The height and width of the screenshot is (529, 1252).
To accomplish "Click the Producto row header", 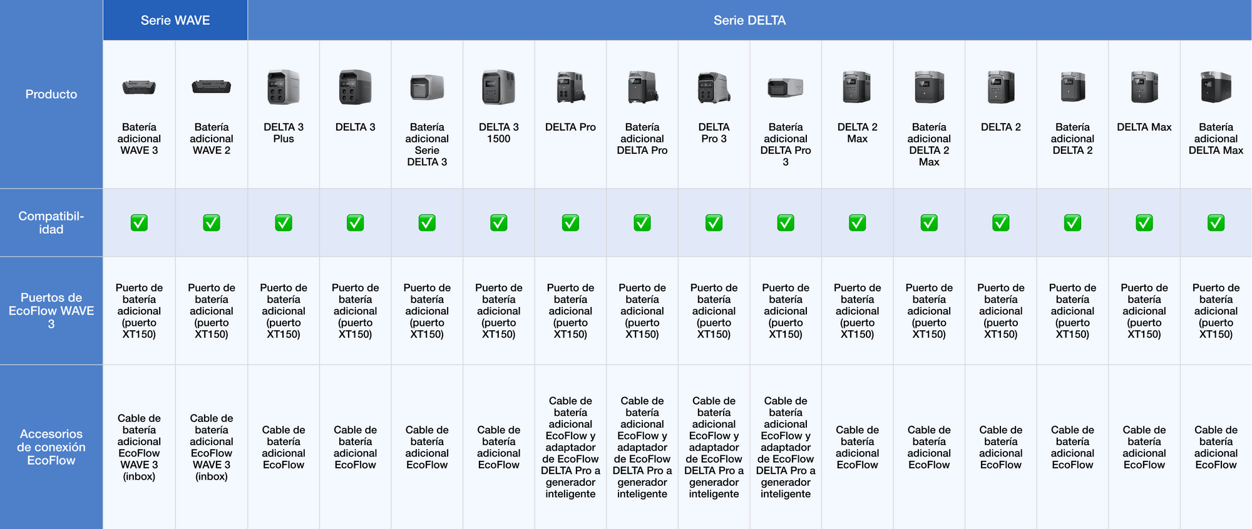I will coord(51,94).
